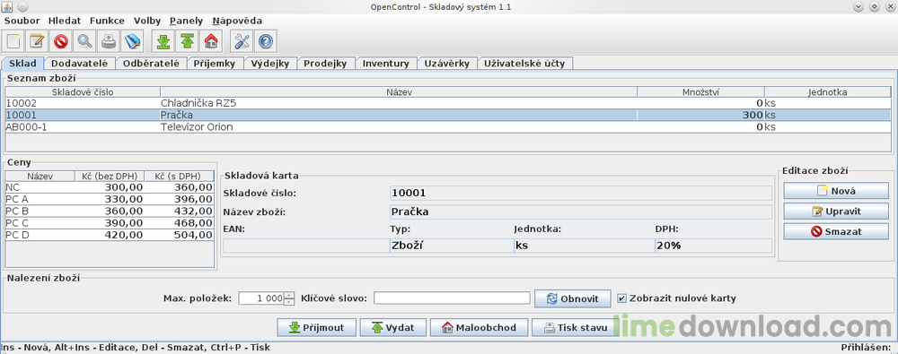Click the new item toolbar icon

[x=13, y=42]
